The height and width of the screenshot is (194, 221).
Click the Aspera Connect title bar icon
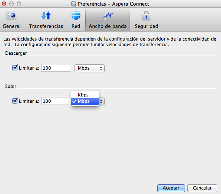pos(73,4)
